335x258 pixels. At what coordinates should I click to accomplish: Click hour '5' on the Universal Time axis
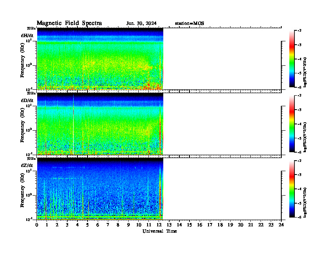pos(88,225)
